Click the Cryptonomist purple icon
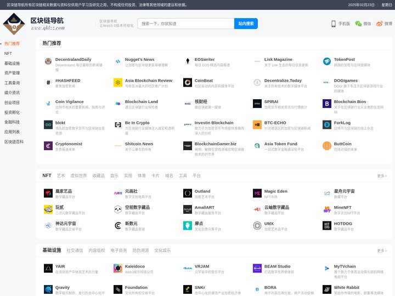 [x=48, y=146]
